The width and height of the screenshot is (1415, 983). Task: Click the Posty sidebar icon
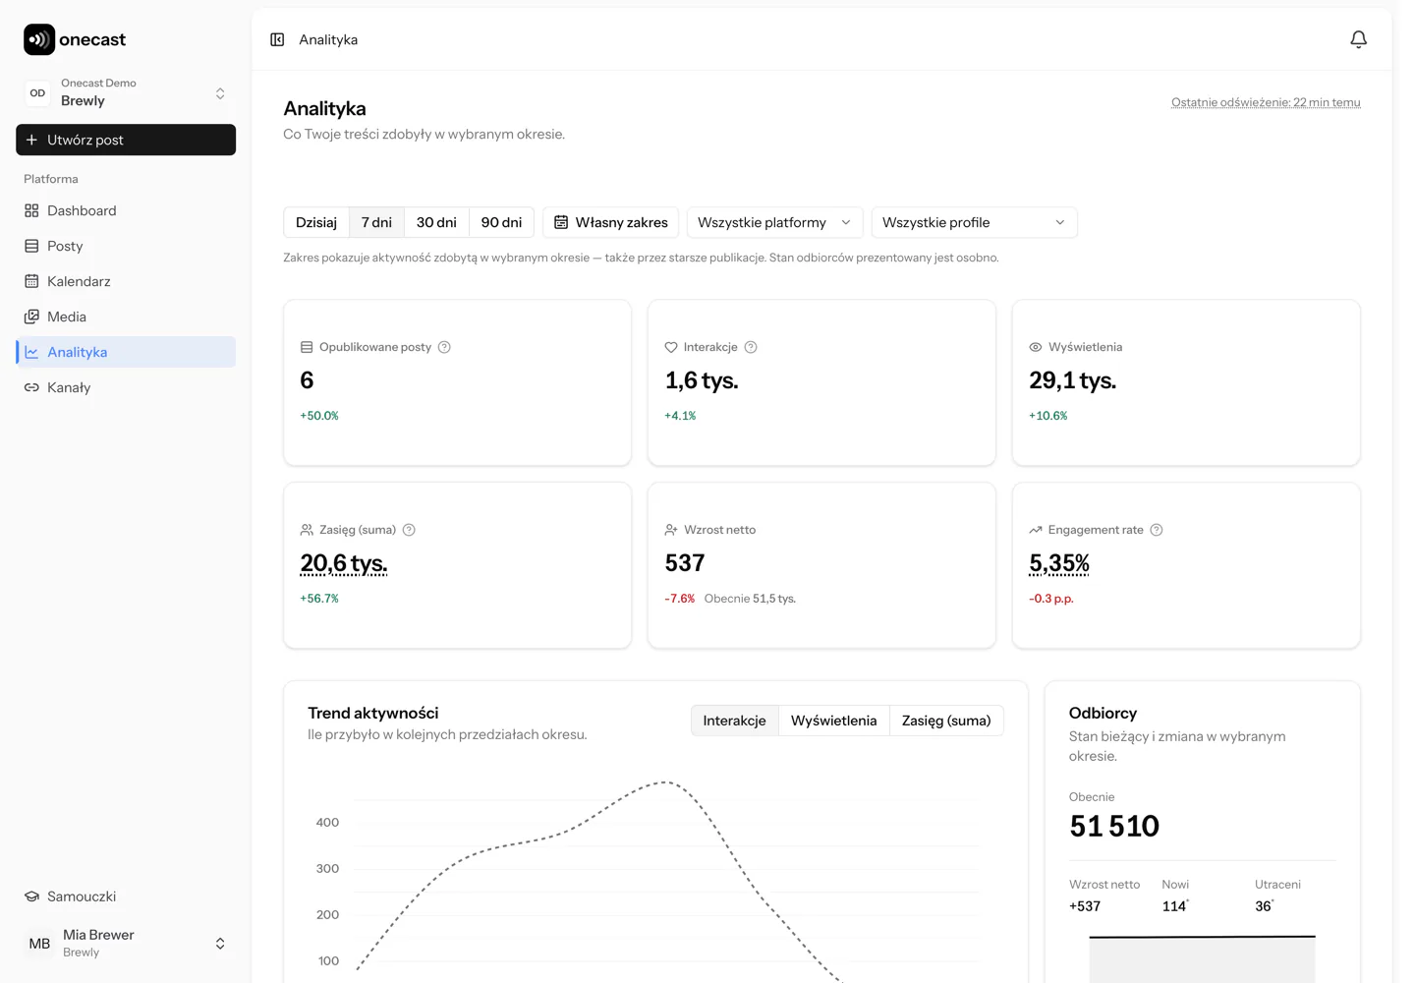[31, 246]
